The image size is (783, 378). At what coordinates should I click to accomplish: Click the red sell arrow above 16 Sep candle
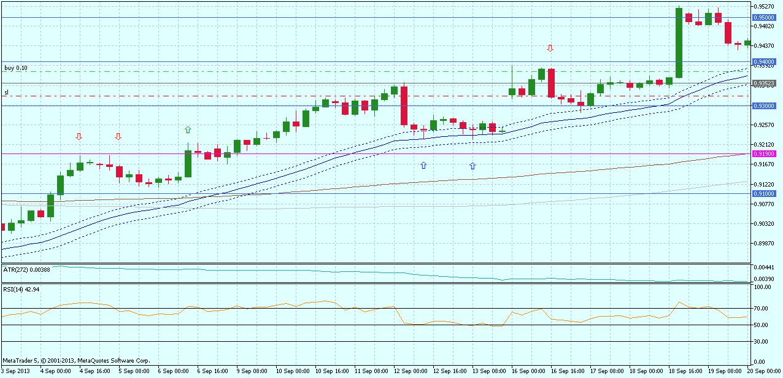click(x=549, y=49)
